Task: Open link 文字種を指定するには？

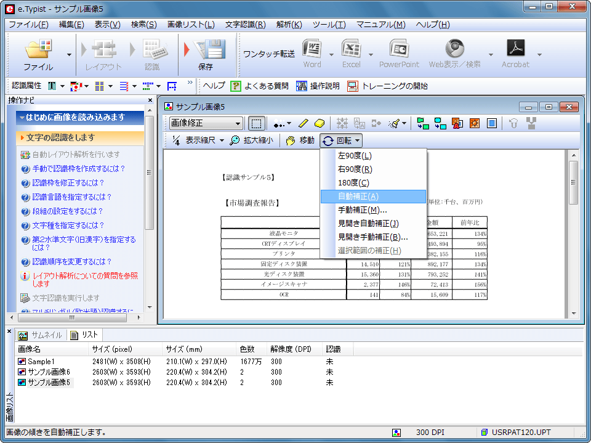Action: [68, 226]
